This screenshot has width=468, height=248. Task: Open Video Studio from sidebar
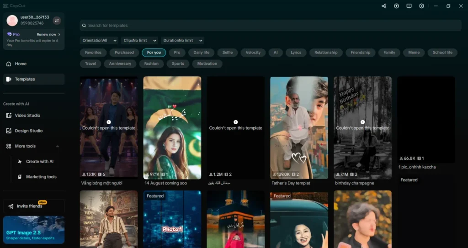tap(34, 116)
